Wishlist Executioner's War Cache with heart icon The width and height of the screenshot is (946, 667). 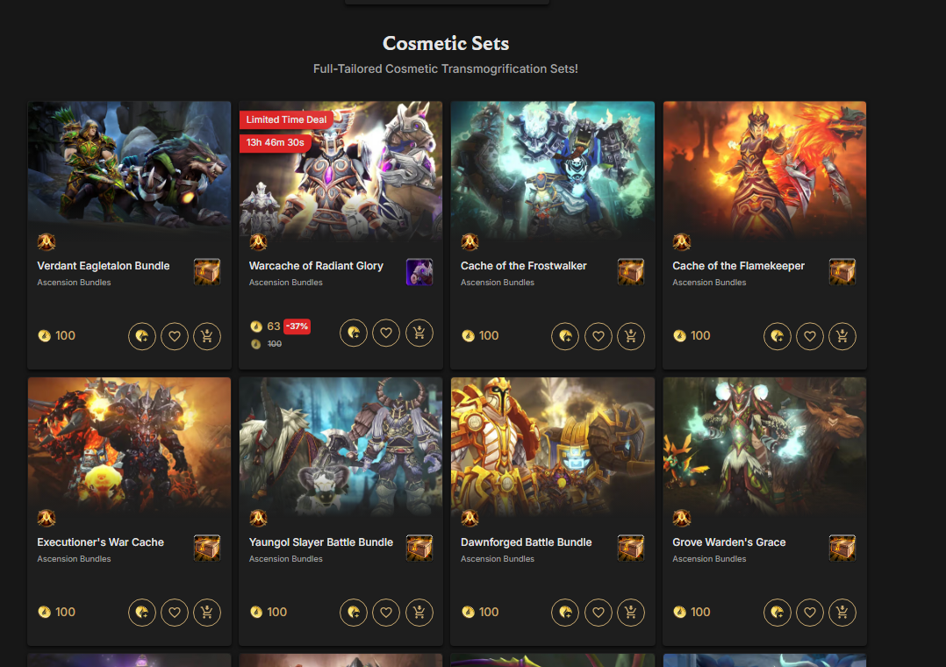click(x=175, y=613)
